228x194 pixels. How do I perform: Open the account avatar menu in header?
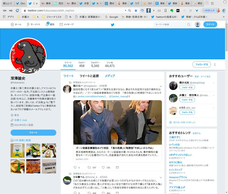(197, 25)
